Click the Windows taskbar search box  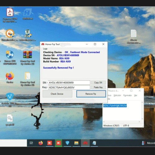click(x=13, y=143)
